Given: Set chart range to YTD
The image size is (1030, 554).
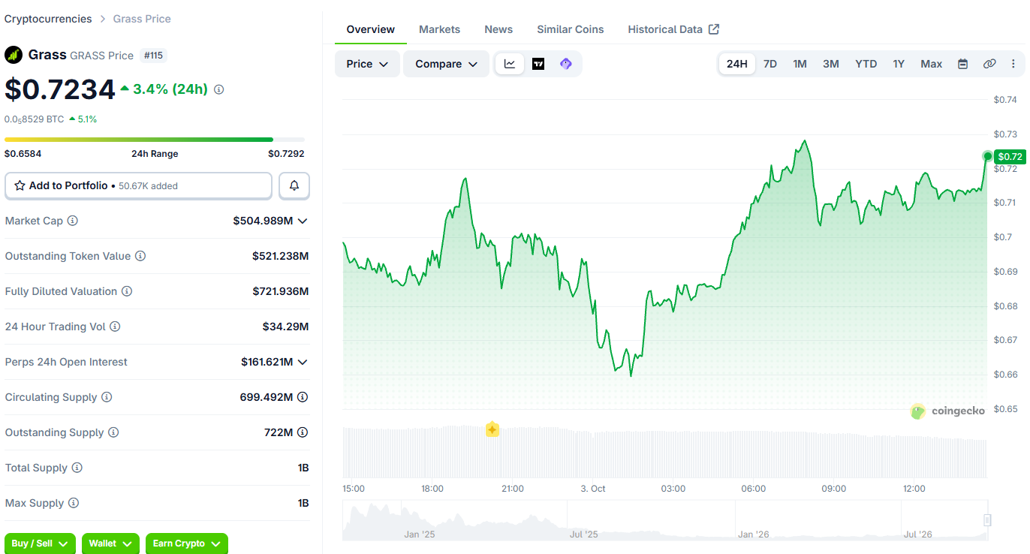Looking at the screenshot, I should click(x=866, y=64).
